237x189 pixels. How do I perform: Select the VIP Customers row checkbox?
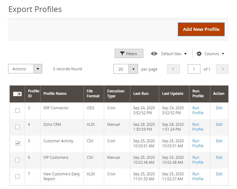18,160
